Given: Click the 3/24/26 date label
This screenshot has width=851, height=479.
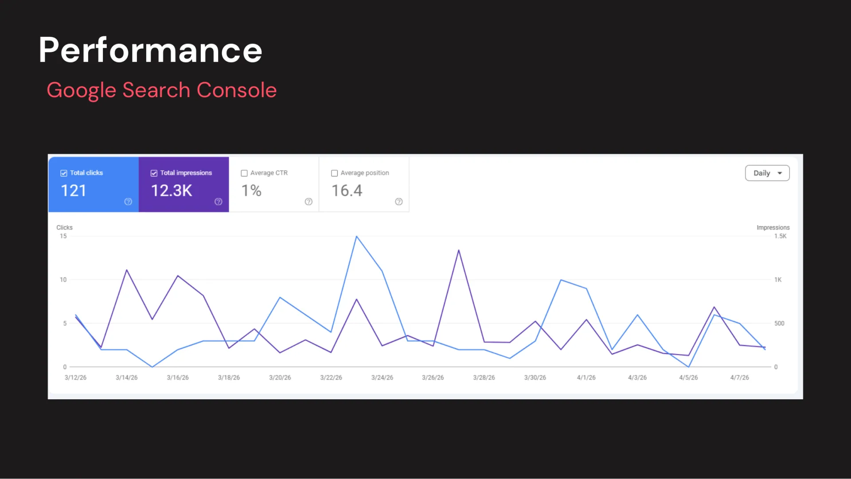Looking at the screenshot, I should (382, 378).
